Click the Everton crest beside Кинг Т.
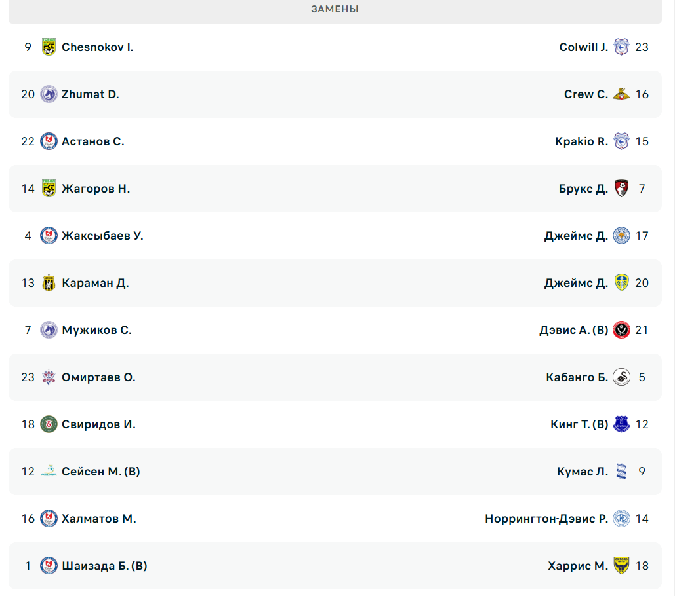 point(621,424)
